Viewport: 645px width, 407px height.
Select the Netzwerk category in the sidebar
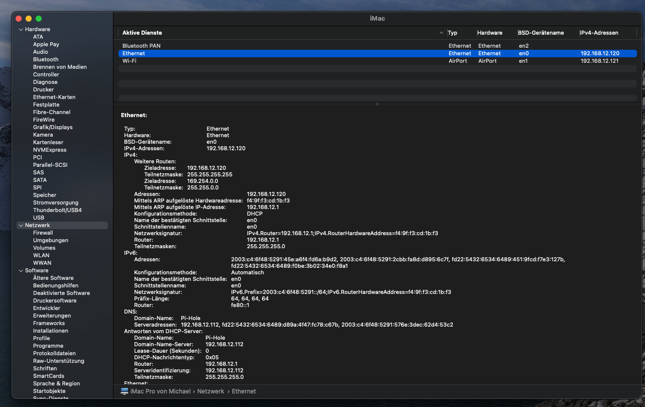(x=62, y=225)
